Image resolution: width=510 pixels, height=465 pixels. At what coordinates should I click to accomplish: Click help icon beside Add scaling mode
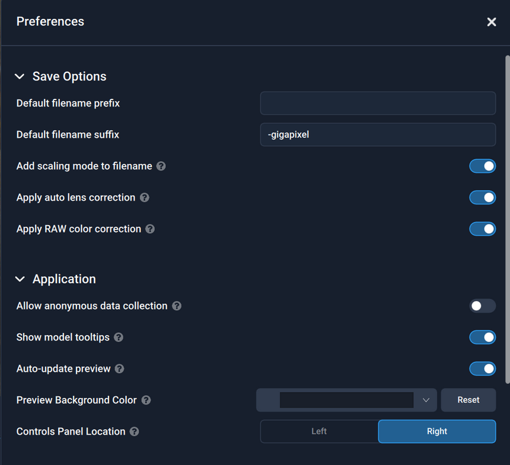(161, 166)
